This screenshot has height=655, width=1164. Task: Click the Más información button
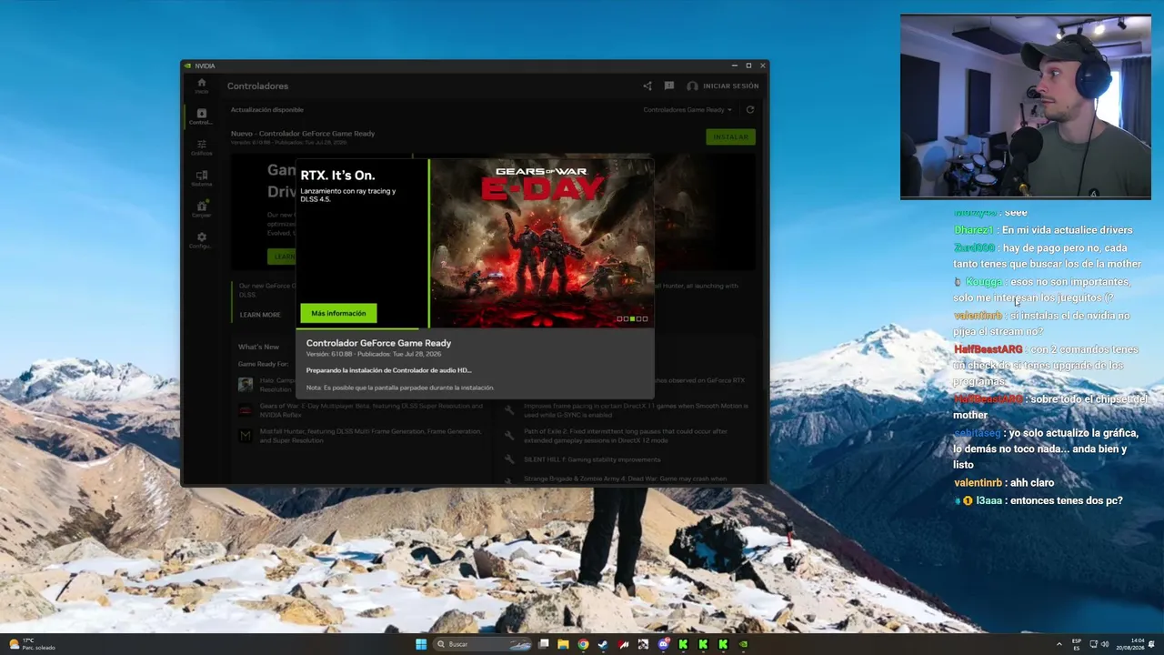point(338,313)
